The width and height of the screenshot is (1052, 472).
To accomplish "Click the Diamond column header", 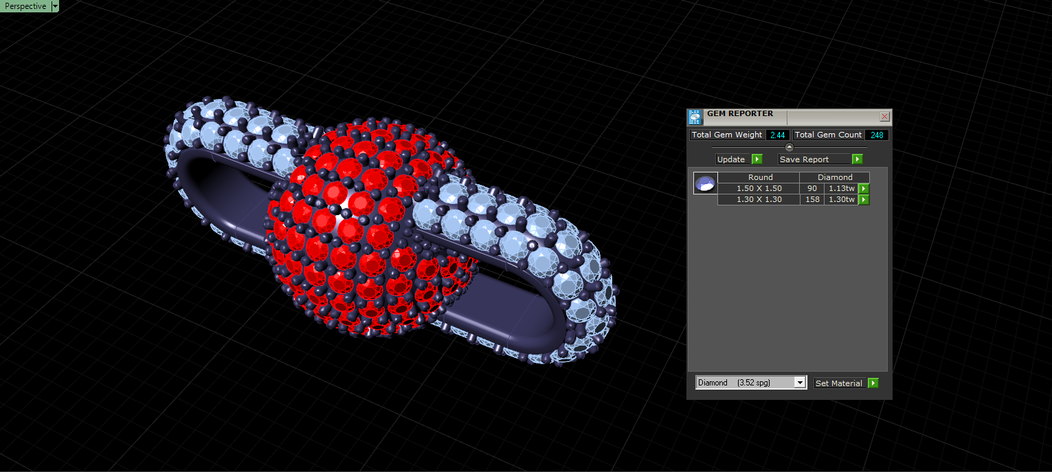I will coord(835,177).
